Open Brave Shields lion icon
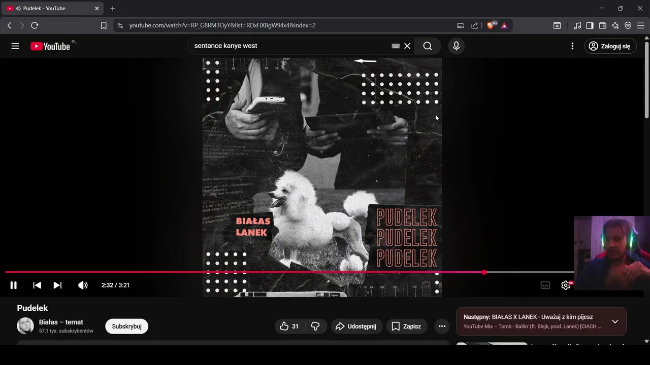This screenshot has height=365, width=650. (491, 25)
